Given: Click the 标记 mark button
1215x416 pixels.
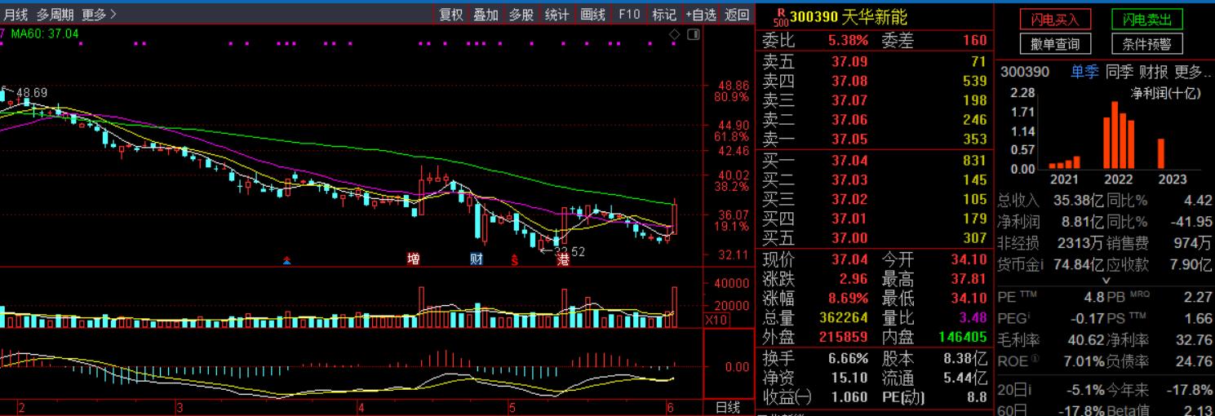Looking at the screenshot, I should (664, 14).
